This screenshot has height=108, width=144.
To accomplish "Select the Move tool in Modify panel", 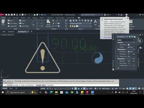I will coord(53,21).
